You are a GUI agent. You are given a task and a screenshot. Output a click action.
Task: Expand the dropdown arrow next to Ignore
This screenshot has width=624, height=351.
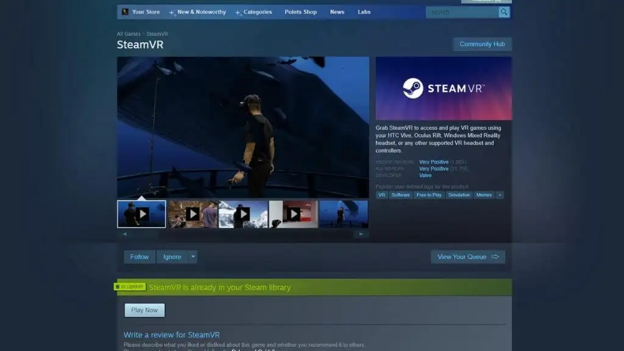pos(193,257)
